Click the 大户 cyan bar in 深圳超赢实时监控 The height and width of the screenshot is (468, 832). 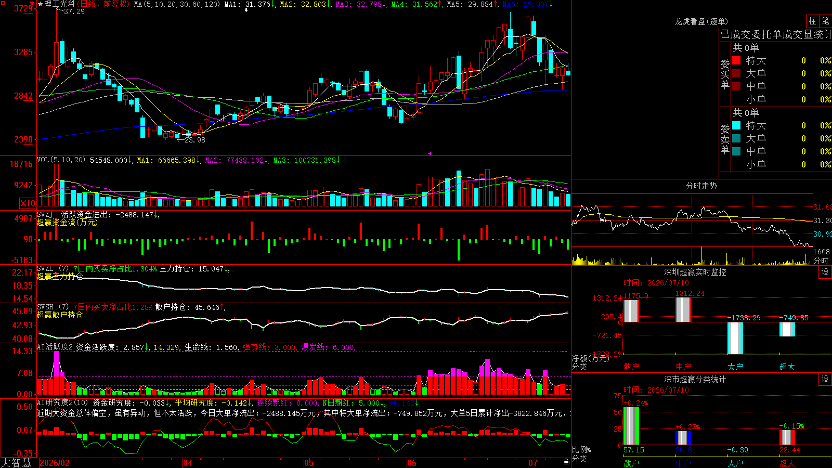[x=735, y=339]
